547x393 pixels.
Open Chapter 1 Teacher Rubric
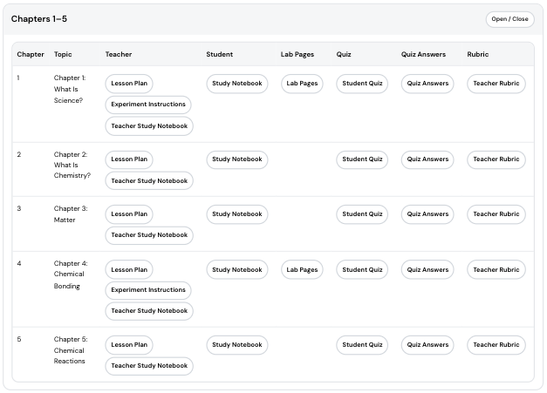496,84
